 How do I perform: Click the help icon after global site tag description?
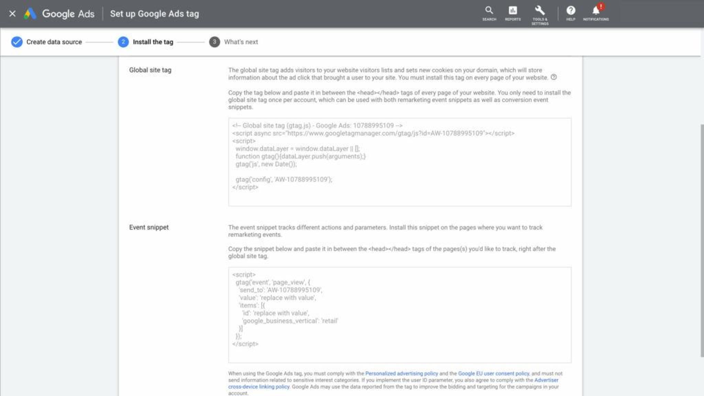(553, 77)
